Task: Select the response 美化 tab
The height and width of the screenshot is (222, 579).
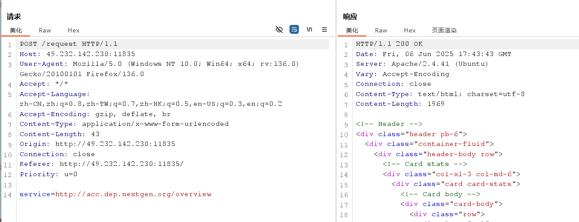Action: coord(352,30)
